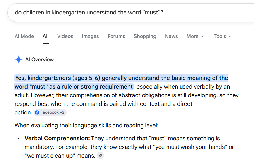Click "Verbal Comprehension:" bold label
254x163 pixels.
57,139
